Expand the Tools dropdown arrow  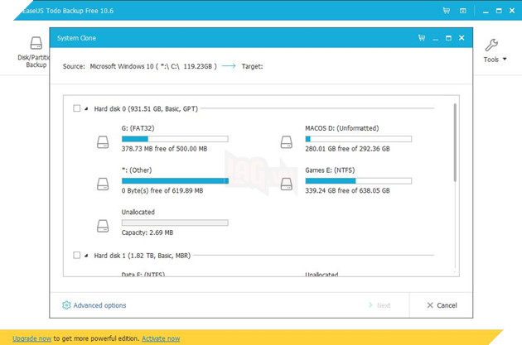(x=505, y=60)
